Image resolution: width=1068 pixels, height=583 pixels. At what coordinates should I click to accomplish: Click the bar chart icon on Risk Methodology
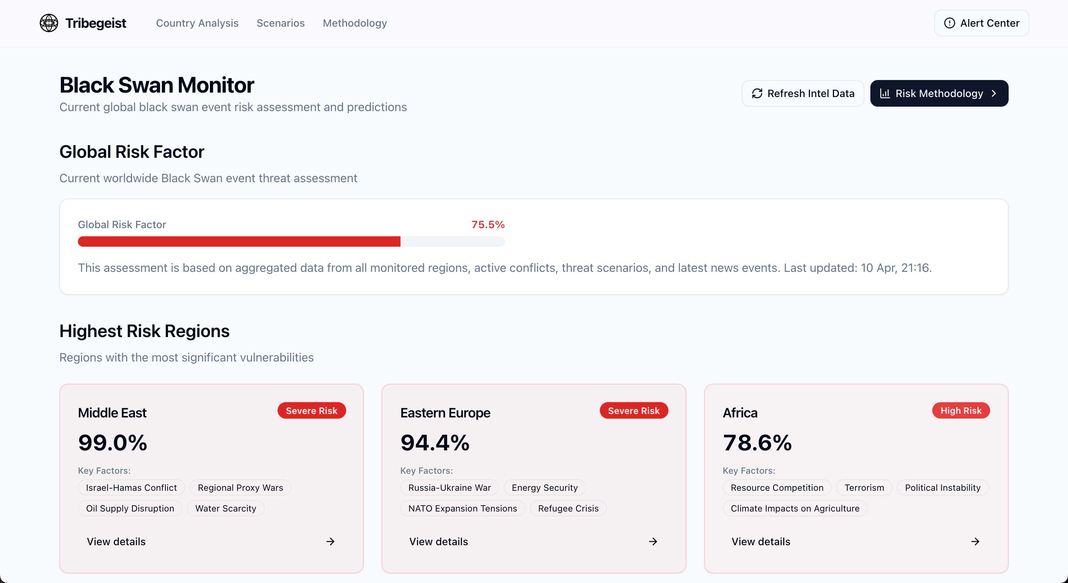pyautogui.click(x=885, y=94)
